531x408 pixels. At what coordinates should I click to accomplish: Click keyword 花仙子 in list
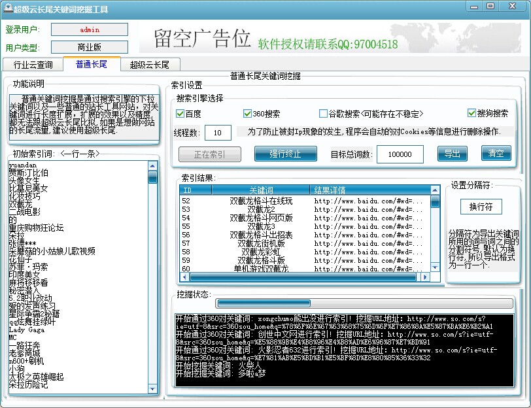pos(20,259)
